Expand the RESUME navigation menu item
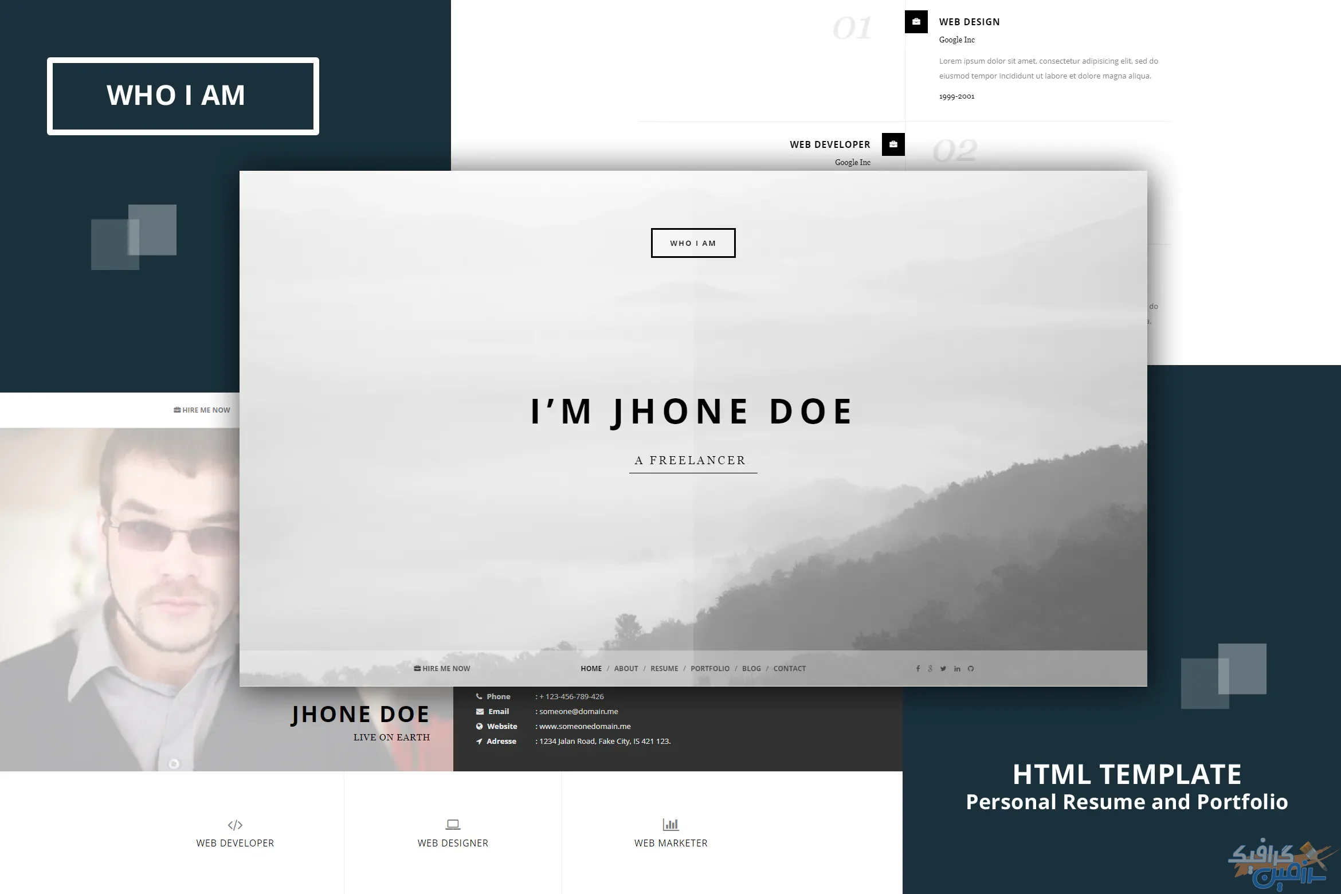1341x894 pixels. [662, 668]
